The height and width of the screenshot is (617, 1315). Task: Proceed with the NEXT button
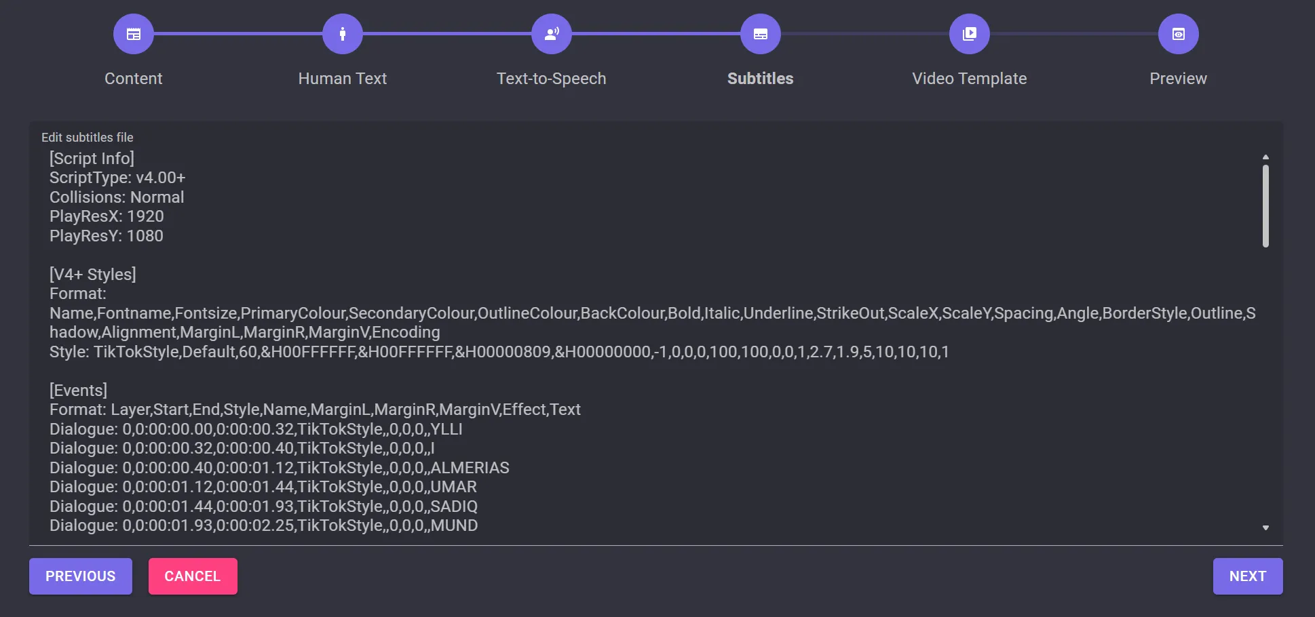coord(1247,576)
